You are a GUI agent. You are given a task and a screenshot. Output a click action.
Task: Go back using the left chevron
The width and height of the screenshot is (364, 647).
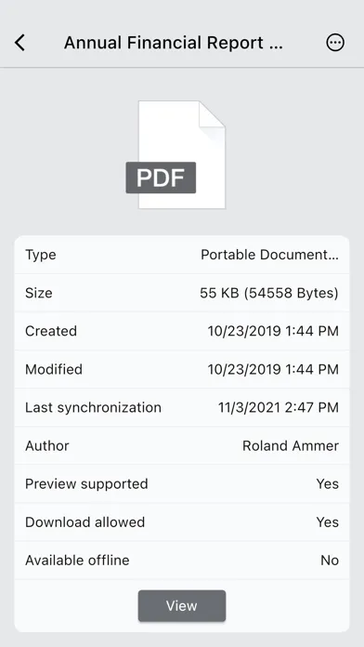(x=19, y=43)
